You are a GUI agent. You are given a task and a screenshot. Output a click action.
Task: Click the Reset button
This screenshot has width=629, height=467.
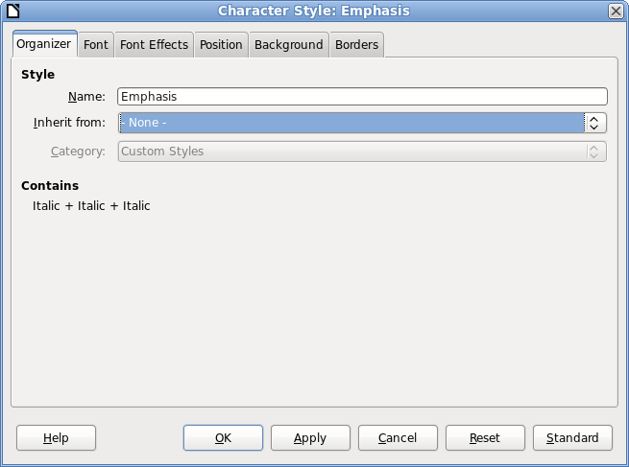click(x=485, y=438)
